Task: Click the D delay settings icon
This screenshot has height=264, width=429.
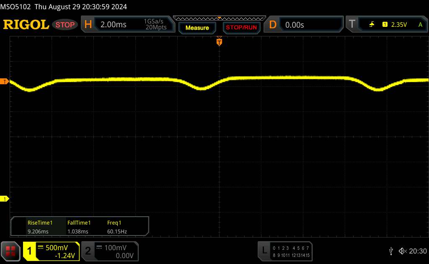Action: click(x=272, y=25)
